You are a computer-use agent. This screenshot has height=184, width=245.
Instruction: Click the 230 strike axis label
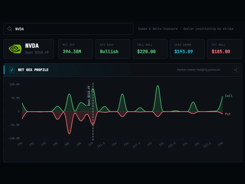(220, 144)
